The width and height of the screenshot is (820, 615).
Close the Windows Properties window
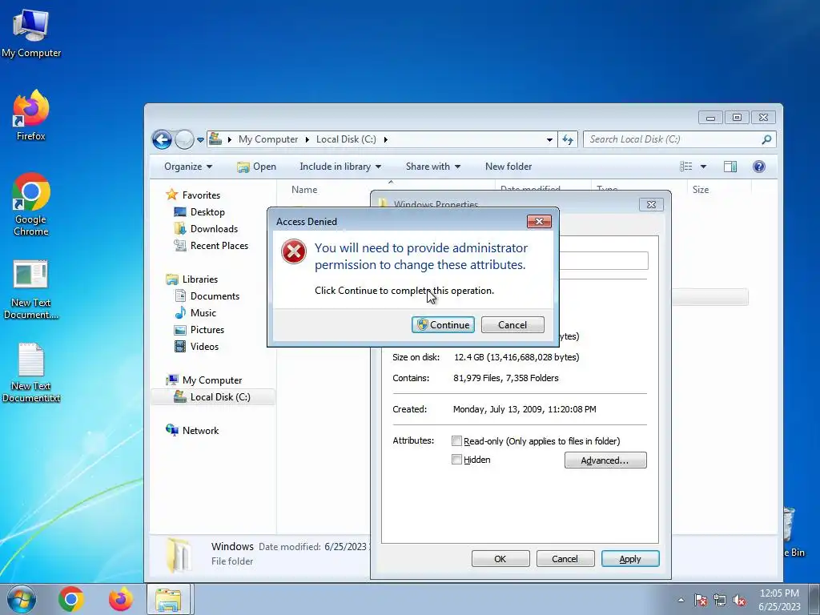[x=651, y=204]
